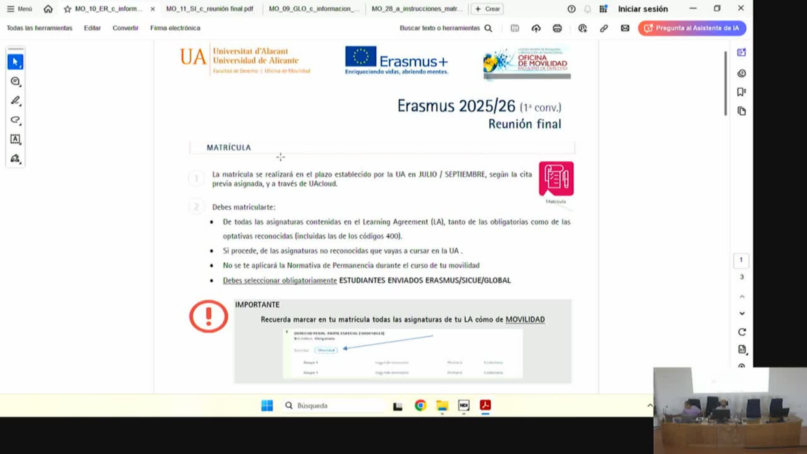Switch to MO_11_SI reunión final tab
The image size is (807, 454).
(x=209, y=9)
